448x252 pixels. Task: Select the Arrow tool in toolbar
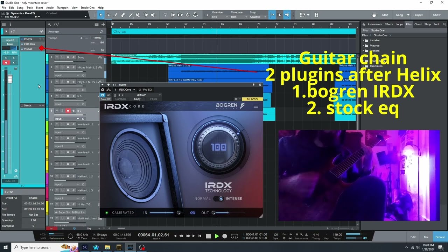coord(101,15)
